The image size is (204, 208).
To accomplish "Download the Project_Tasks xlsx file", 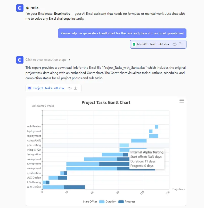I will (76, 88).
